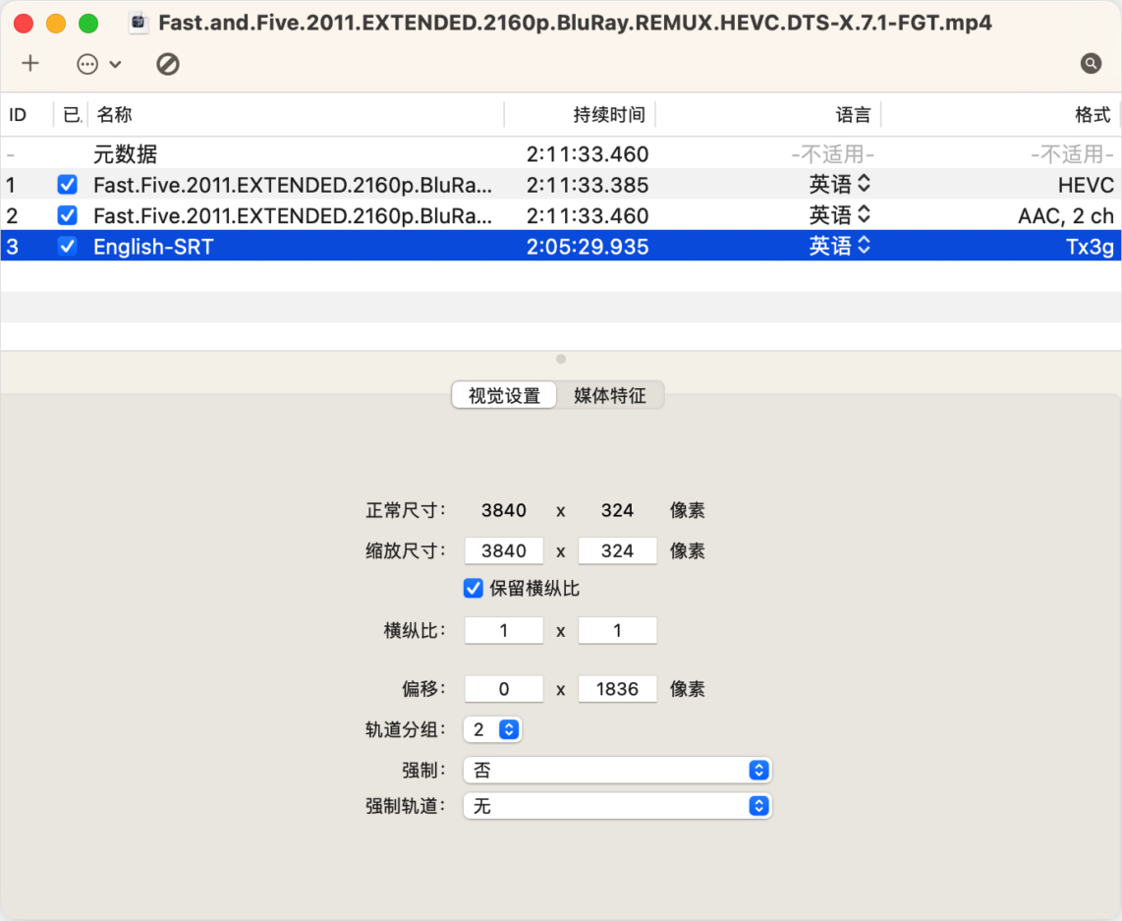This screenshot has height=921, width=1122.
Task: Click the plus add track icon
Action: [x=30, y=64]
